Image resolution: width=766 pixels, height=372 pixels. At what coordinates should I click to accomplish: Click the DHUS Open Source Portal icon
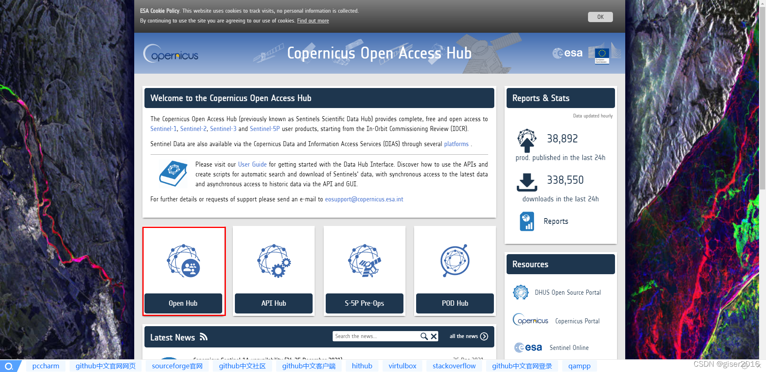pyautogui.click(x=521, y=292)
